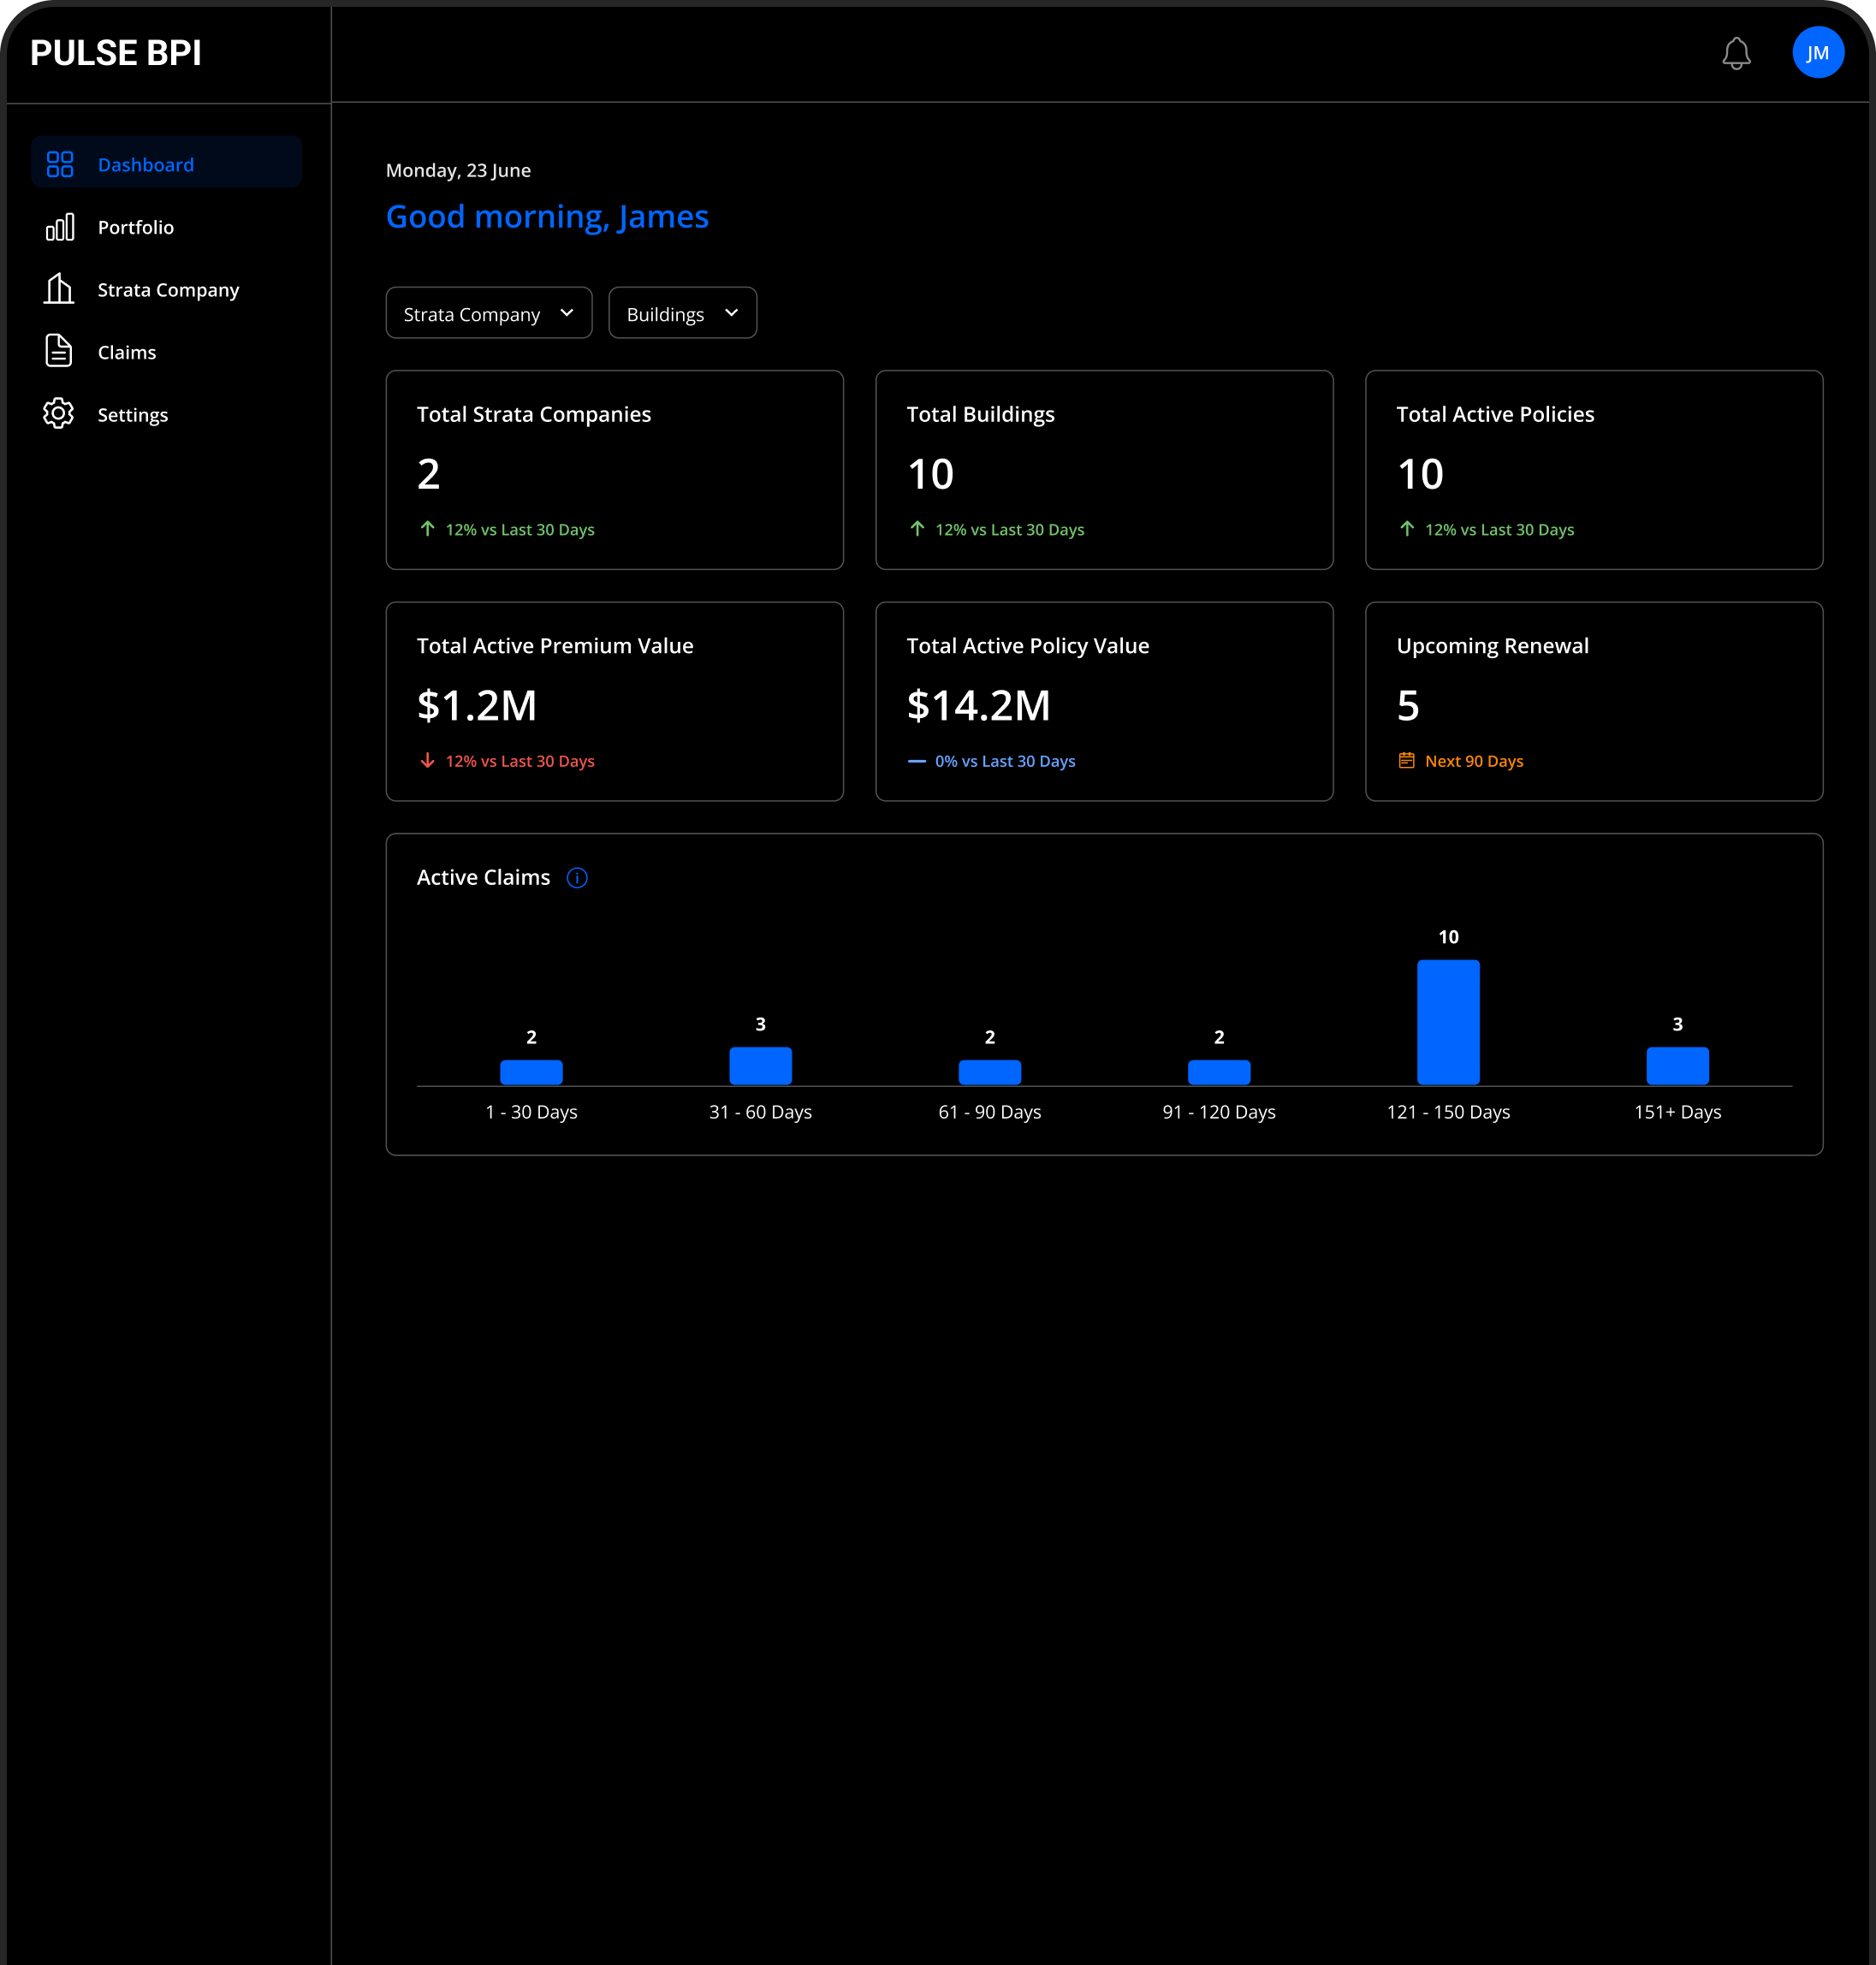Click the green up arrow in Total Active Policies
The height and width of the screenshot is (1965, 1876).
point(1407,528)
